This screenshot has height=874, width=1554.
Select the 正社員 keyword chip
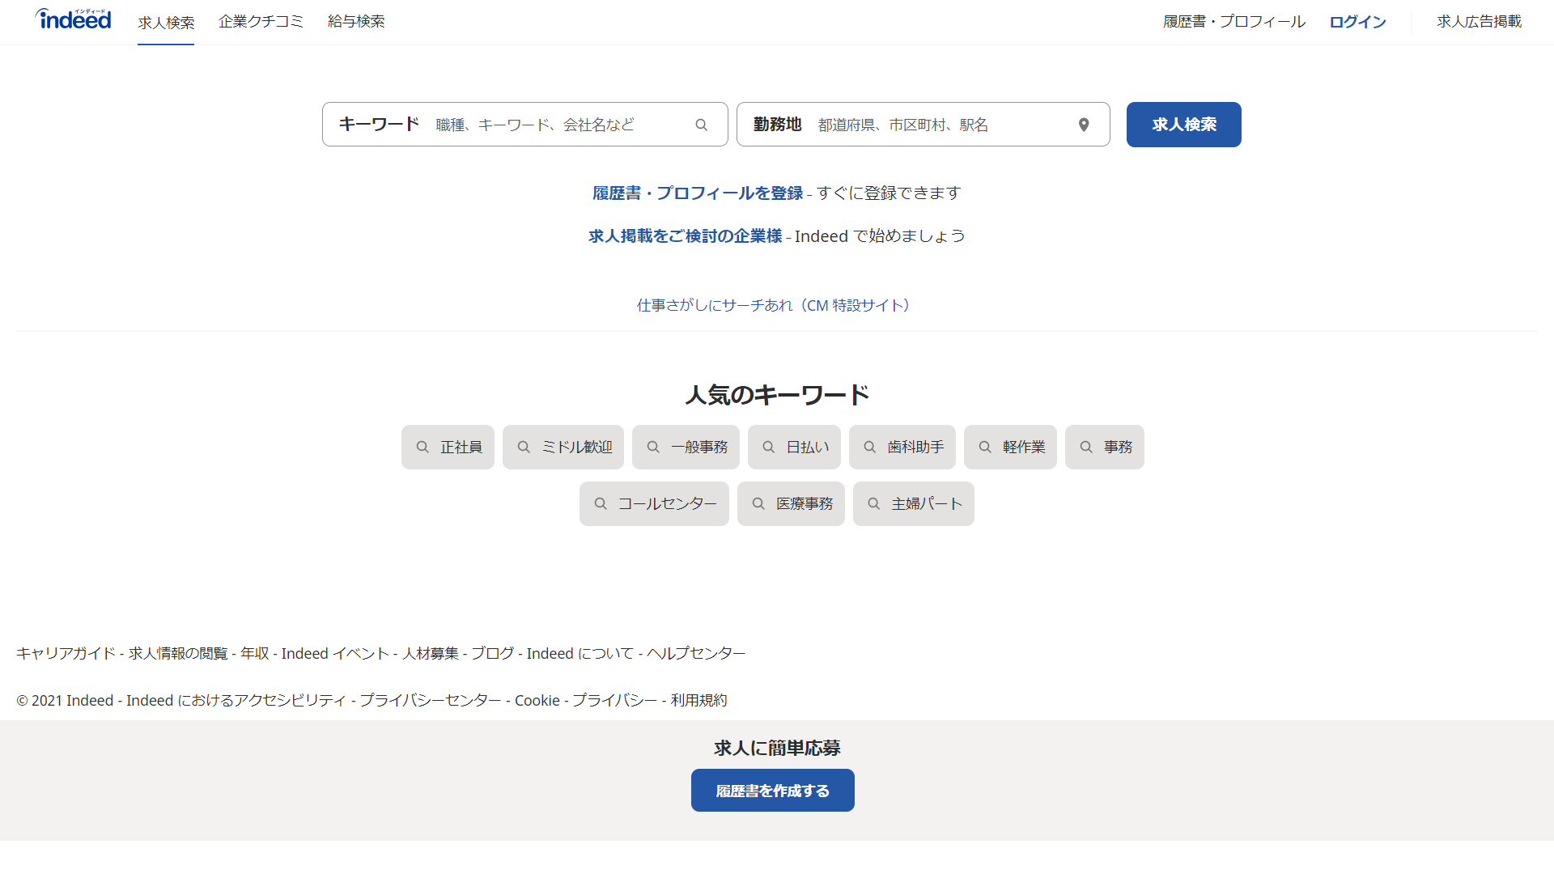448,447
